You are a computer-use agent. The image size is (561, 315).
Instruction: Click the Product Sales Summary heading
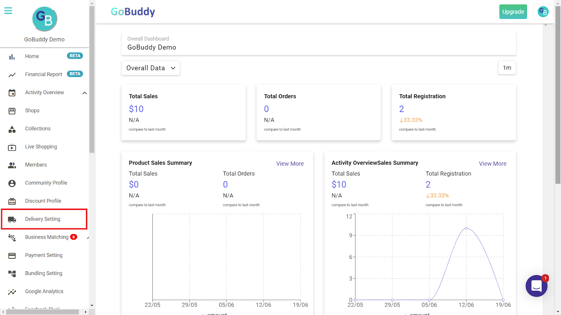(160, 163)
